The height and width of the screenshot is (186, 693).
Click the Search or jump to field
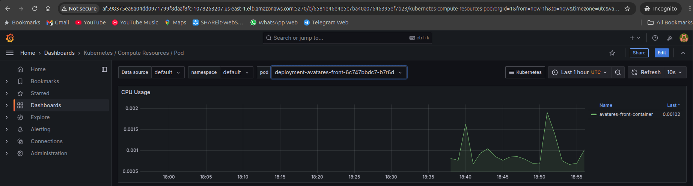coord(347,38)
